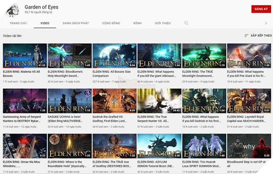Open the Bloodborne's Holy Moonlight Sword thumbnail

click(x=70, y=56)
